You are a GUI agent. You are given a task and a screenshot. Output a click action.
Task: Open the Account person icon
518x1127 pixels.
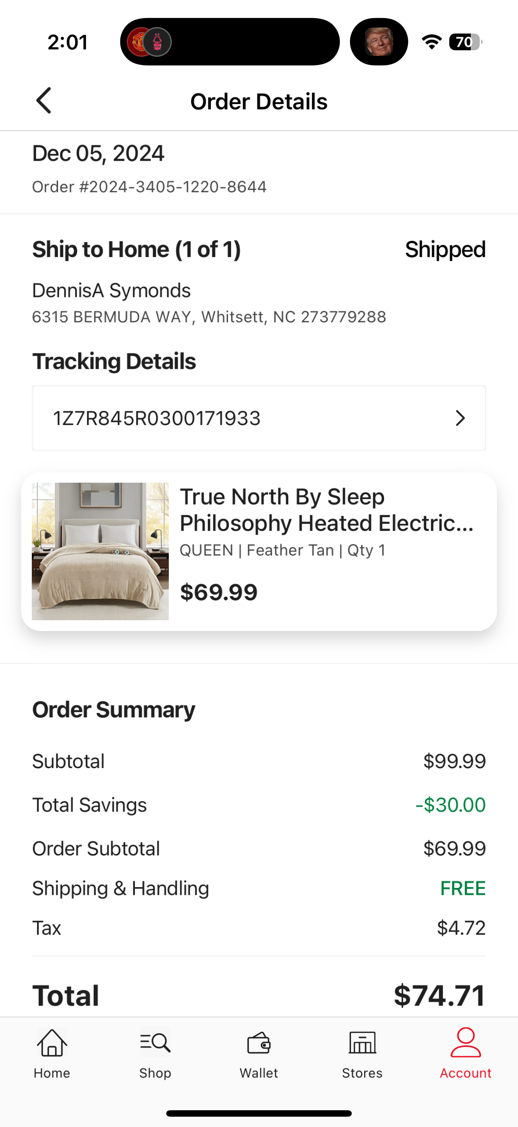click(x=466, y=1043)
